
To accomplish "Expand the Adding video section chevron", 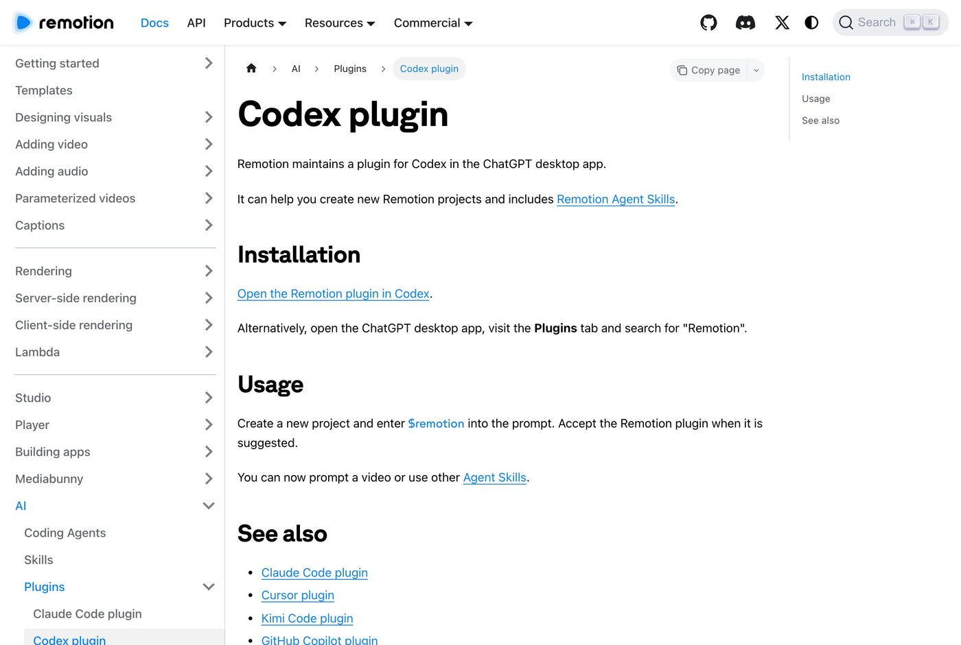I will pos(209,144).
